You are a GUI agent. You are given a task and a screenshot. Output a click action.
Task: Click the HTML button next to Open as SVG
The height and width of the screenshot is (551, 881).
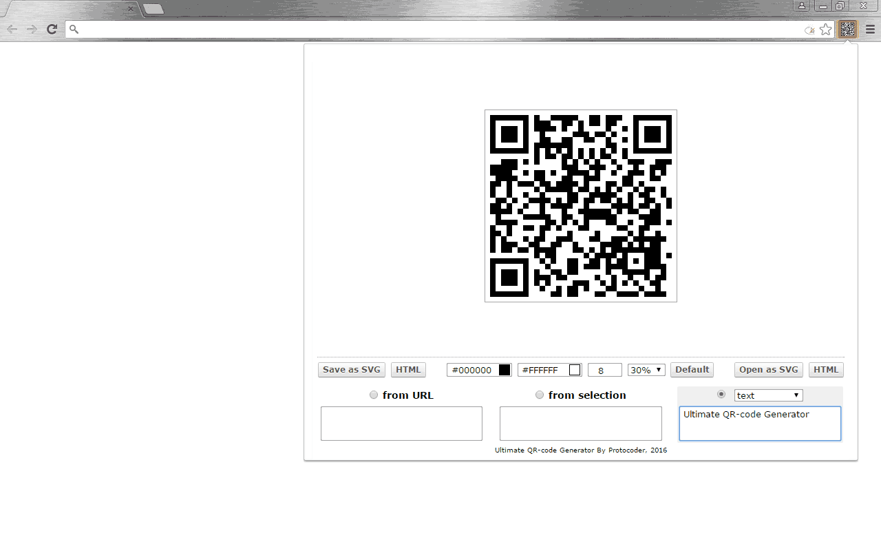coord(826,370)
